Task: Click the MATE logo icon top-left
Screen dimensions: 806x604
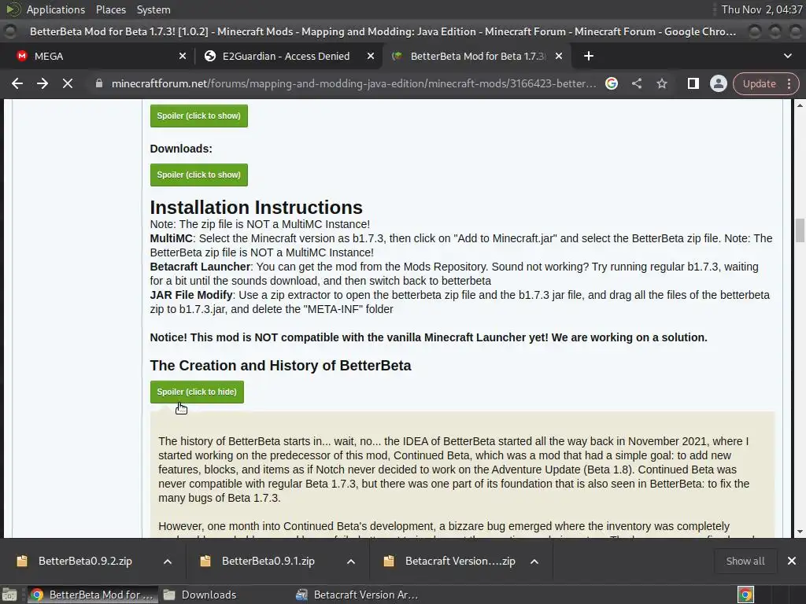Action: click(x=13, y=9)
